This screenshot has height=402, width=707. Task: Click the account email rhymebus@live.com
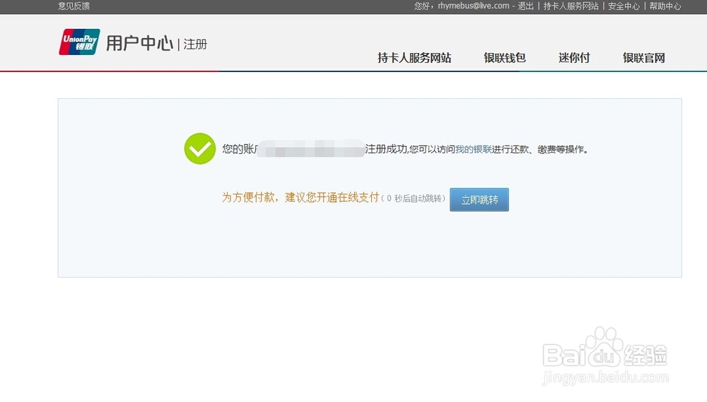[x=474, y=6]
